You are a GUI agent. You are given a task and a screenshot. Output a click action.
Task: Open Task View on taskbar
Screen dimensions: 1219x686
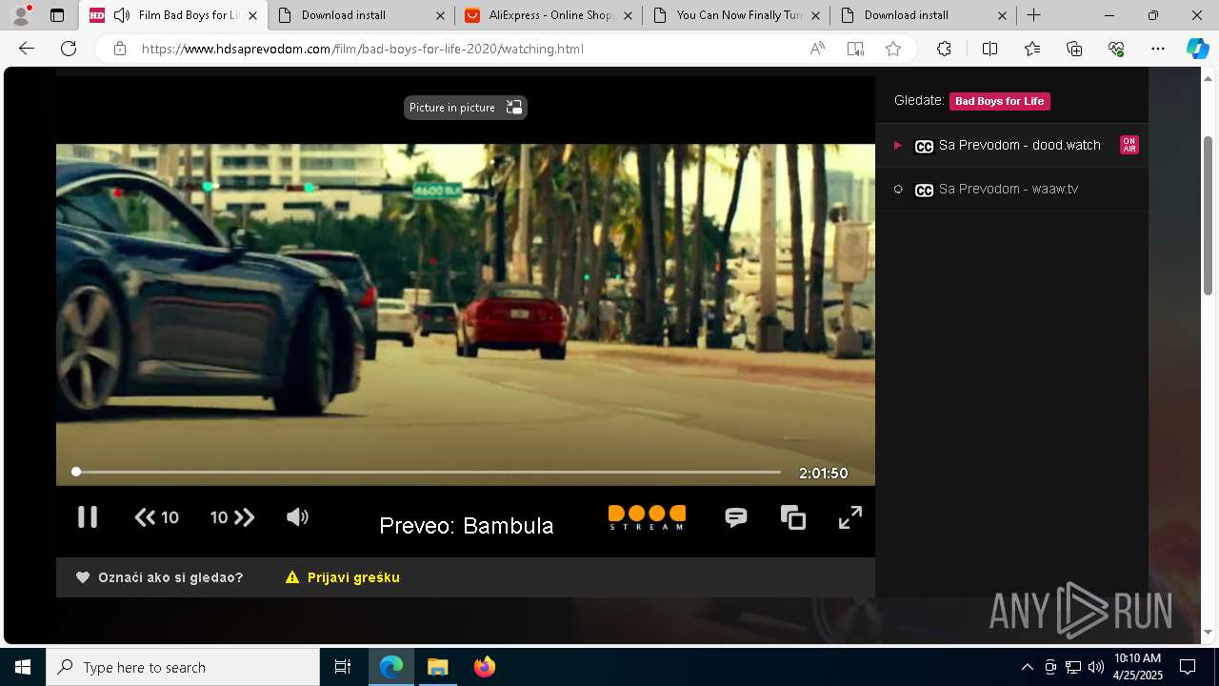pyautogui.click(x=343, y=667)
